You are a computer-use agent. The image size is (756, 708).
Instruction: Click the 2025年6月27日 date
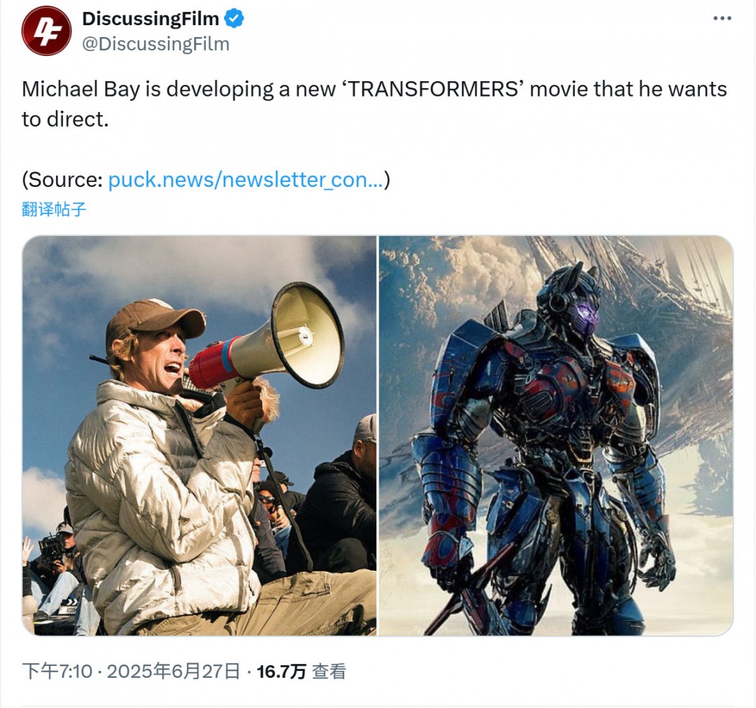(x=173, y=672)
